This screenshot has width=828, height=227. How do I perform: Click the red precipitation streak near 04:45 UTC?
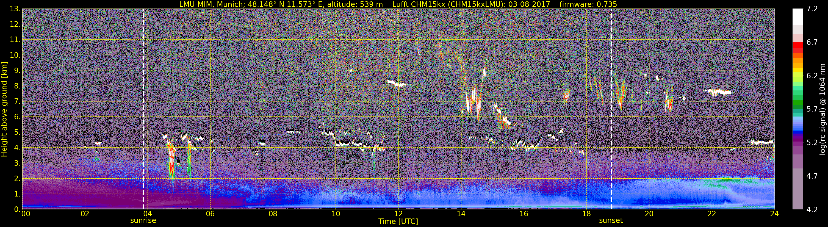[x=171, y=161]
